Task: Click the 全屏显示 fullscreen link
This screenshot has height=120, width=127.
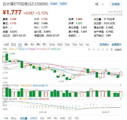Action: tap(116, 45)
